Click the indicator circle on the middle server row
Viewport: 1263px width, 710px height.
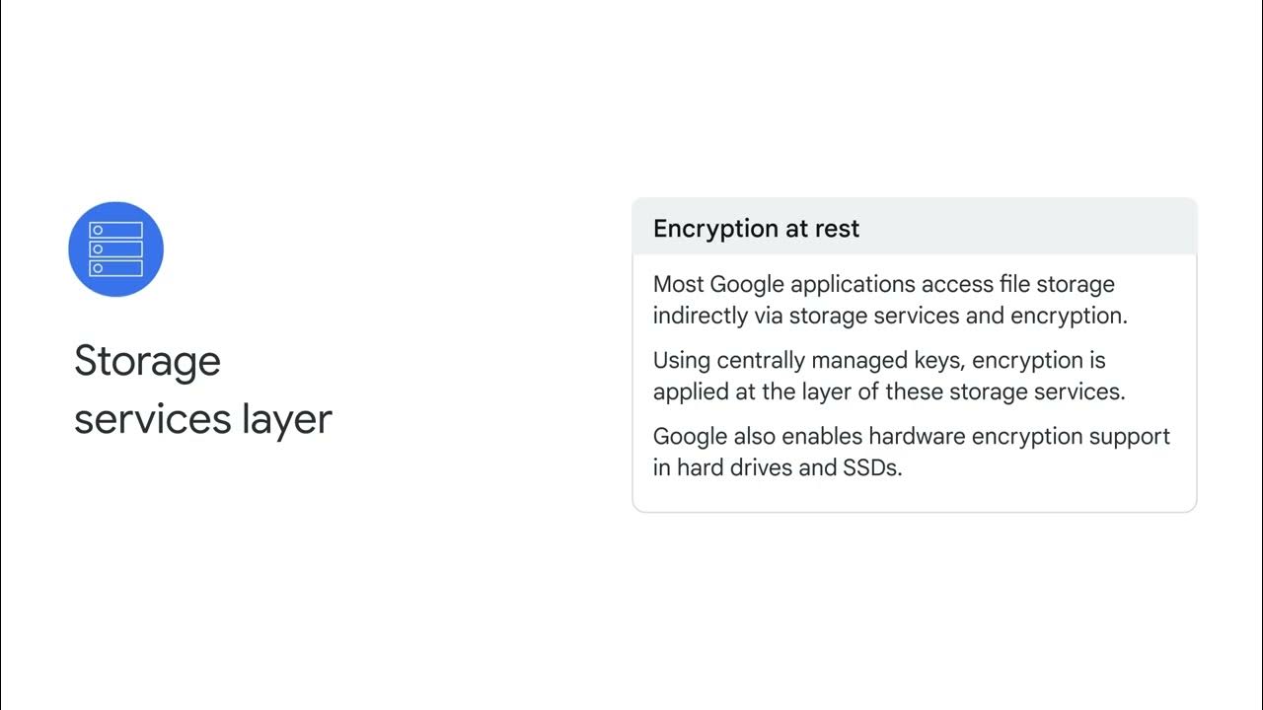98,249
